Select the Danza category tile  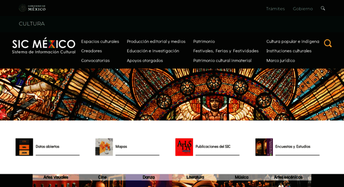(x=148, y=181)
